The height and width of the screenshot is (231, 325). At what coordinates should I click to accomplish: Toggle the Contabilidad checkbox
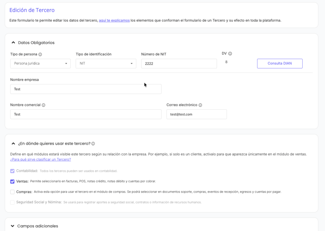tap(13, 171)
